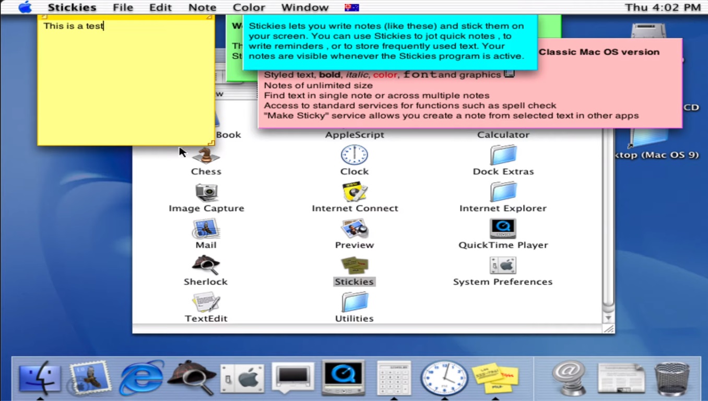Screen dimensions: 708x401
Task: Open the Apple menu
Action: click(25, 7)
